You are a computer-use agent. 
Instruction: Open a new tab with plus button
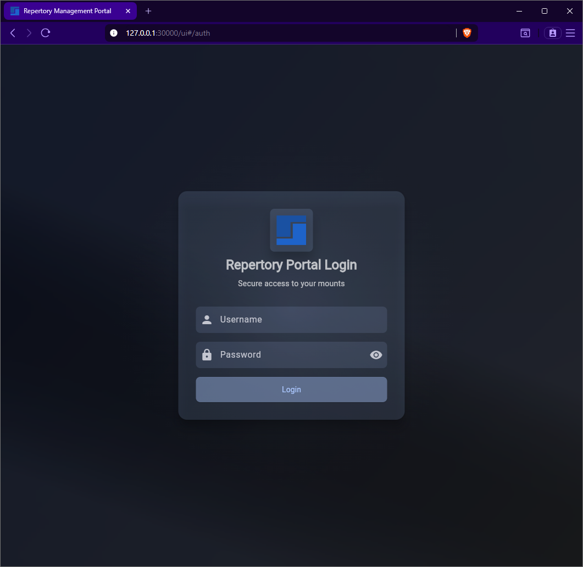(x=148, y=11)
